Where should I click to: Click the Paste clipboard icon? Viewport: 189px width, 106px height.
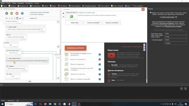point(17,18)
